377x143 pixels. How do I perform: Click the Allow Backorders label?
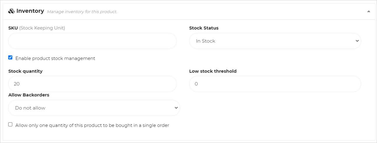(29, 95)
